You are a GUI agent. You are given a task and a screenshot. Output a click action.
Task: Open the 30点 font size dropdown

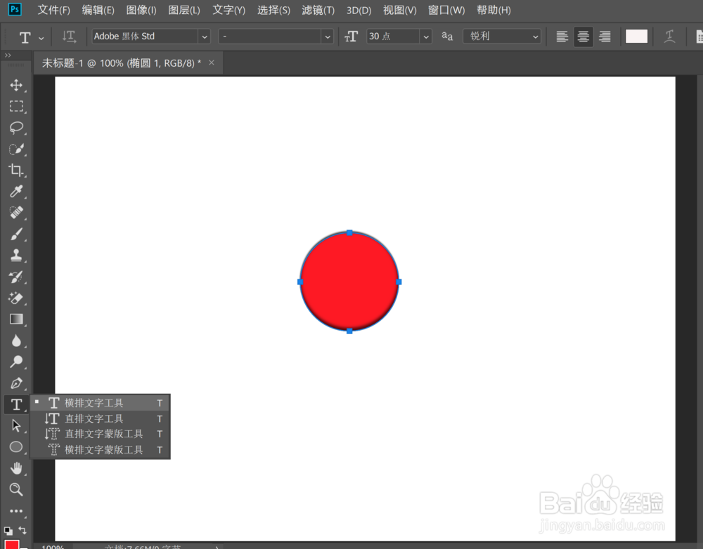(x=426, y=36)
